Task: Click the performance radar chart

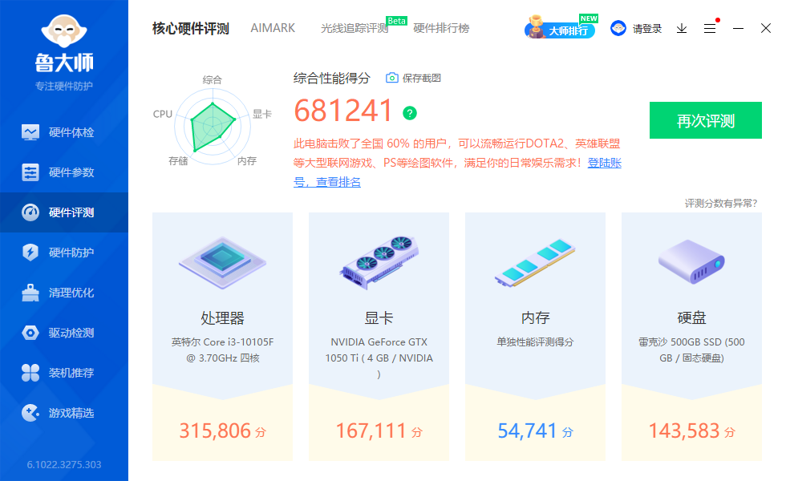Action: coord(213,127)
